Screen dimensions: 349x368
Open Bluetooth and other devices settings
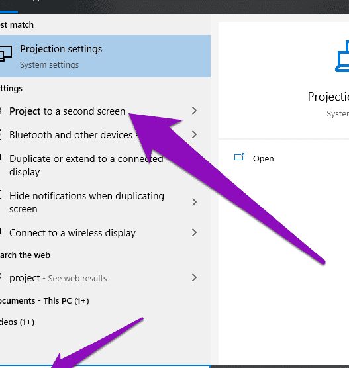(74, 135)
